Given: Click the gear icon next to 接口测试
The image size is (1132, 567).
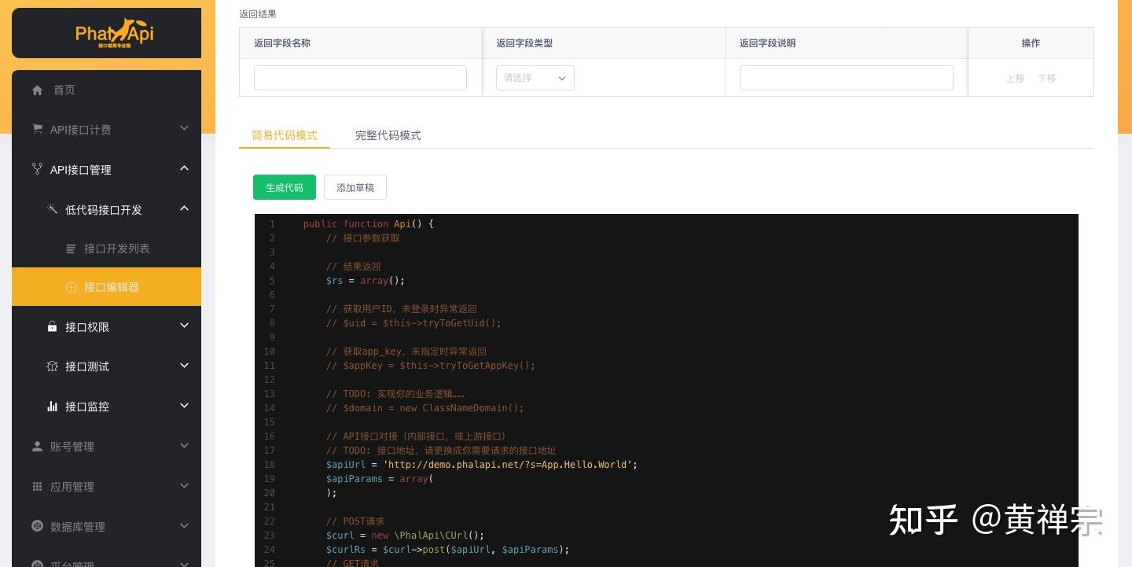Looking at the screenshot, I should tap(52, 366).
